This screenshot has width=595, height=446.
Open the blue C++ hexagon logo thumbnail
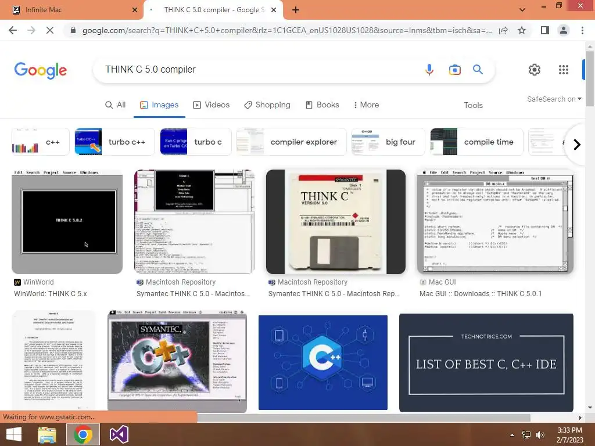tap(323, 362)
